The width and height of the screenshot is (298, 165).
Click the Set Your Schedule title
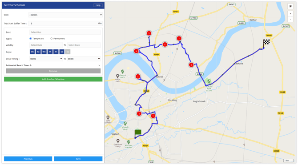pos(14,5)
